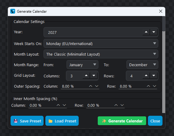Click the dialog's vertical scrollbar thumb

tap(164, 24)
